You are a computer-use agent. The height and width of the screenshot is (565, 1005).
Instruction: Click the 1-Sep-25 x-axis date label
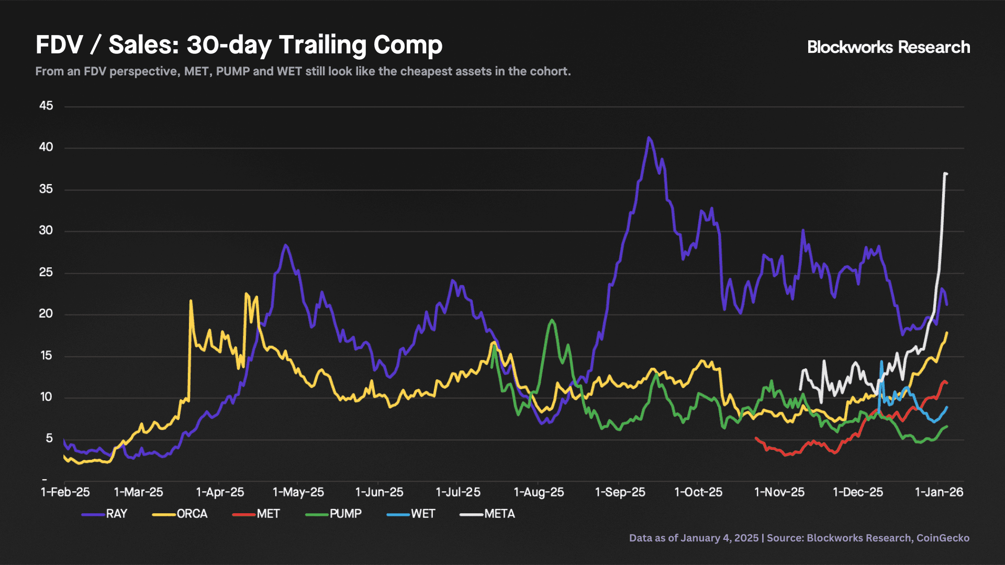click(x=620, y=492)
